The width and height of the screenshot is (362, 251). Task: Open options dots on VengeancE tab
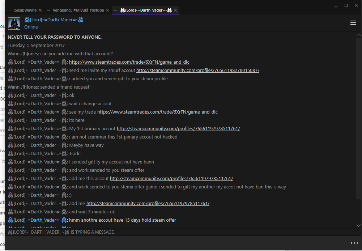click(48, 10)
